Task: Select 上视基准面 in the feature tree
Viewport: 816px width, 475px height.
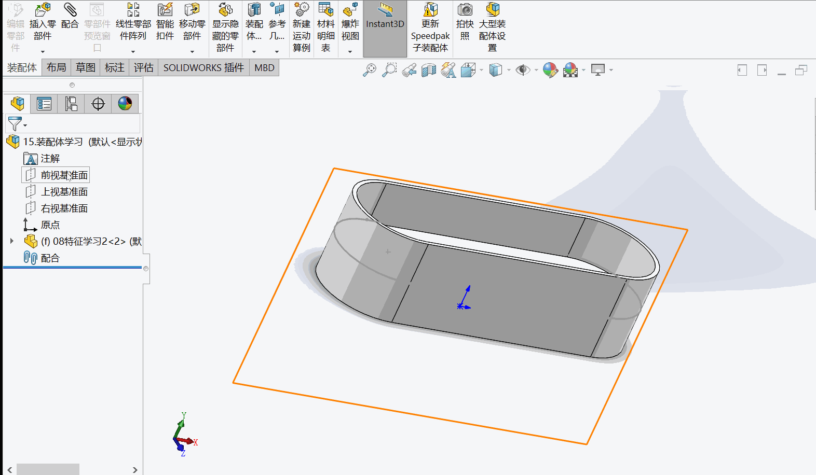Action: 56,192
